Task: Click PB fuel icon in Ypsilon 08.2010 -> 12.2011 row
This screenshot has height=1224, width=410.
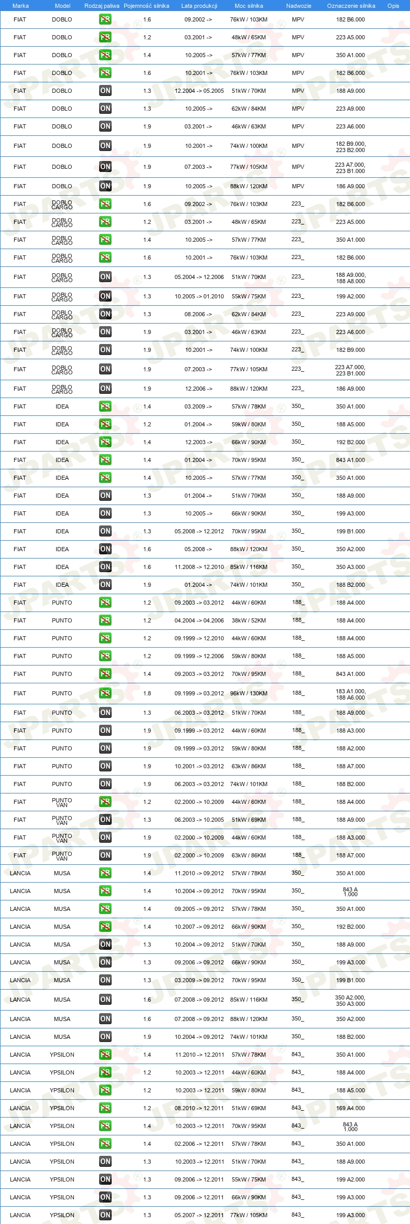Action: tap(105, 1108)
